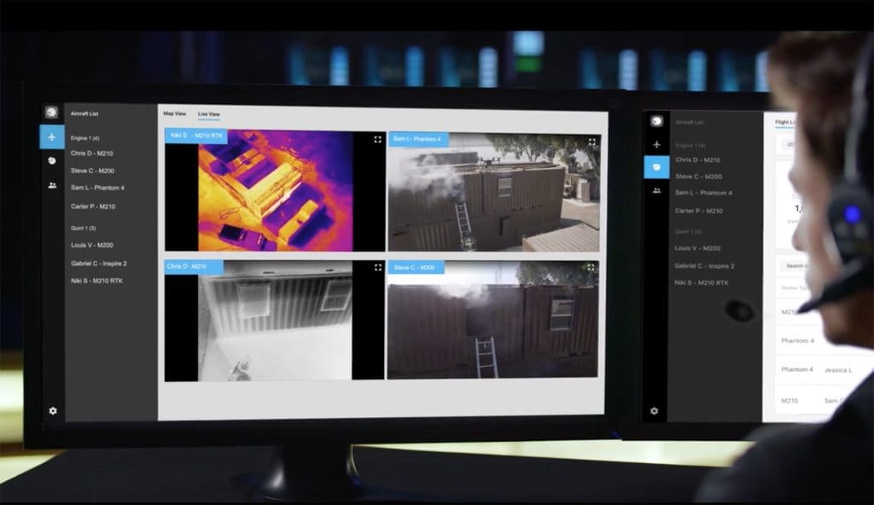Collapse the Quint 1 (3) group
This screenshot has height=505, width=874.
click(84, 228)
